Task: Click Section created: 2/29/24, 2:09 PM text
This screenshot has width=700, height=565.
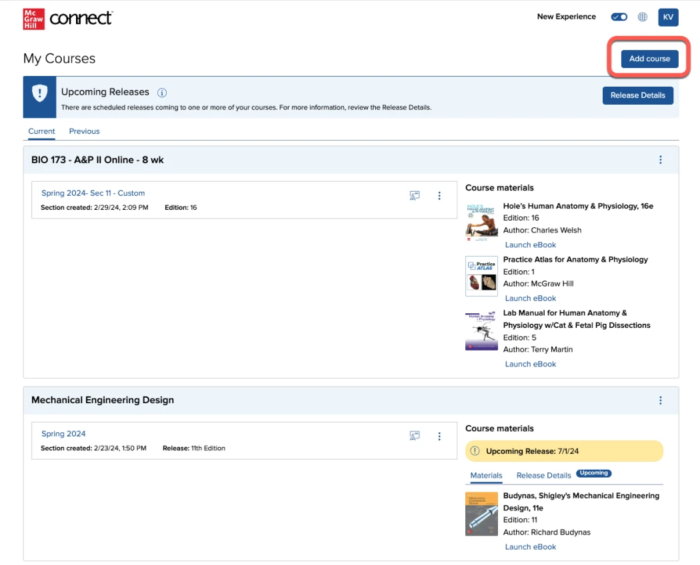Action: (94, 207)
